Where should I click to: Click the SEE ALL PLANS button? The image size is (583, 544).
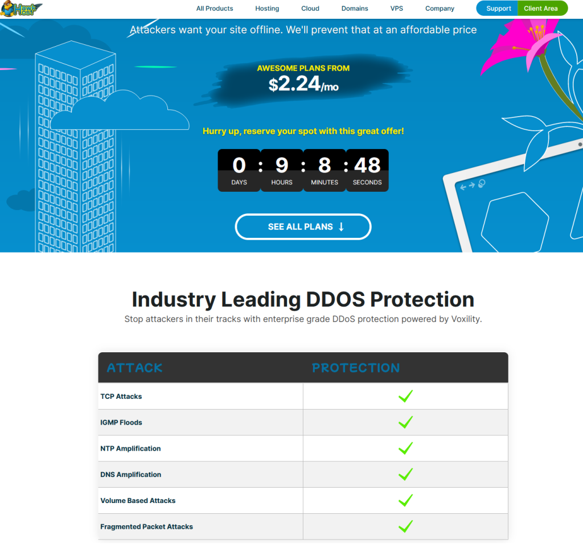pyautogui.click(x=303, y=226)
